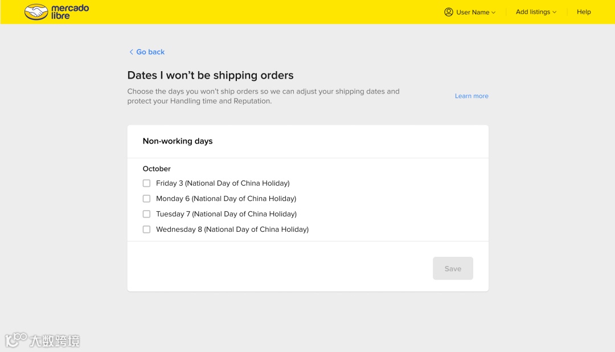Click the watermark logo in bottom corner
The height and width of the screenshot is (352, 615).
[16, 339]
